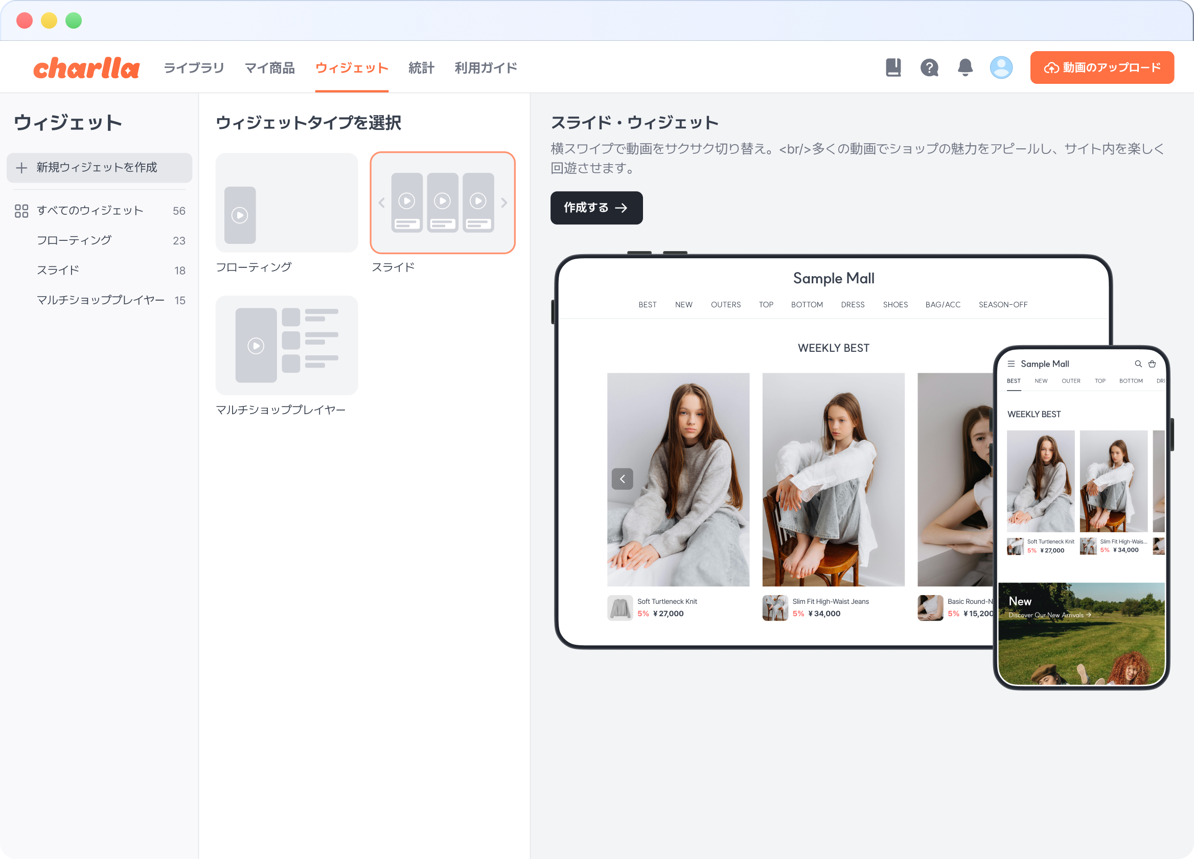Image resolution: width=1194 pixels, height=859 pixels.
Task: Click the shopping bag icon in the mobile preview
Action: coord(1153,364)
